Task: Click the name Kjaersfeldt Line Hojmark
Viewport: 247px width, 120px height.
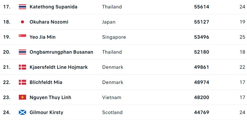Action: pos(59,67)
